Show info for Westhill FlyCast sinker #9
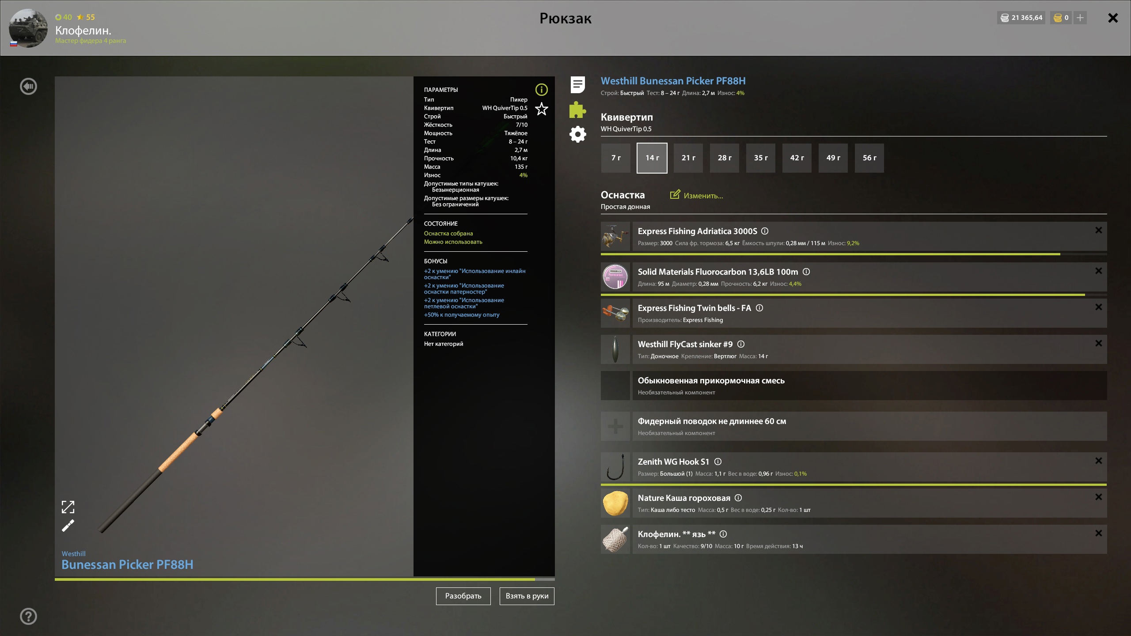This screenshot has height=636, width=1131. point(741,344)
